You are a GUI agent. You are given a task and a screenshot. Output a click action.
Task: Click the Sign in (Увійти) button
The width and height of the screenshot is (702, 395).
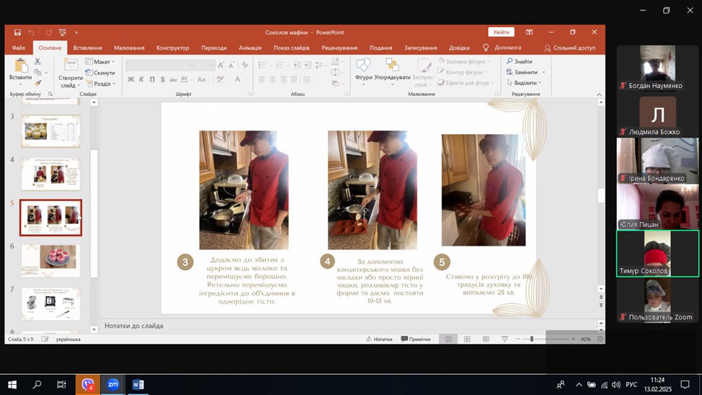tap(500, 32)
